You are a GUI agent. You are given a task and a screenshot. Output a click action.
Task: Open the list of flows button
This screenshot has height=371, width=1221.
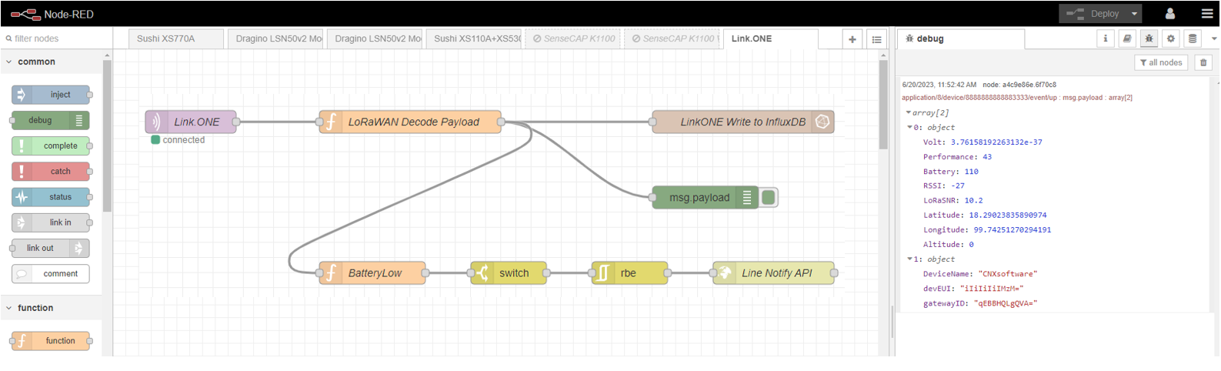click(876, 39)
